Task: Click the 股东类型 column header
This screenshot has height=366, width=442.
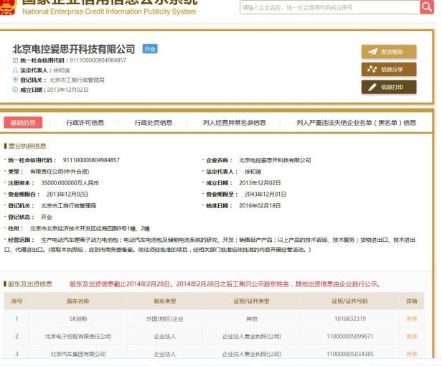Action: [165, 301]
